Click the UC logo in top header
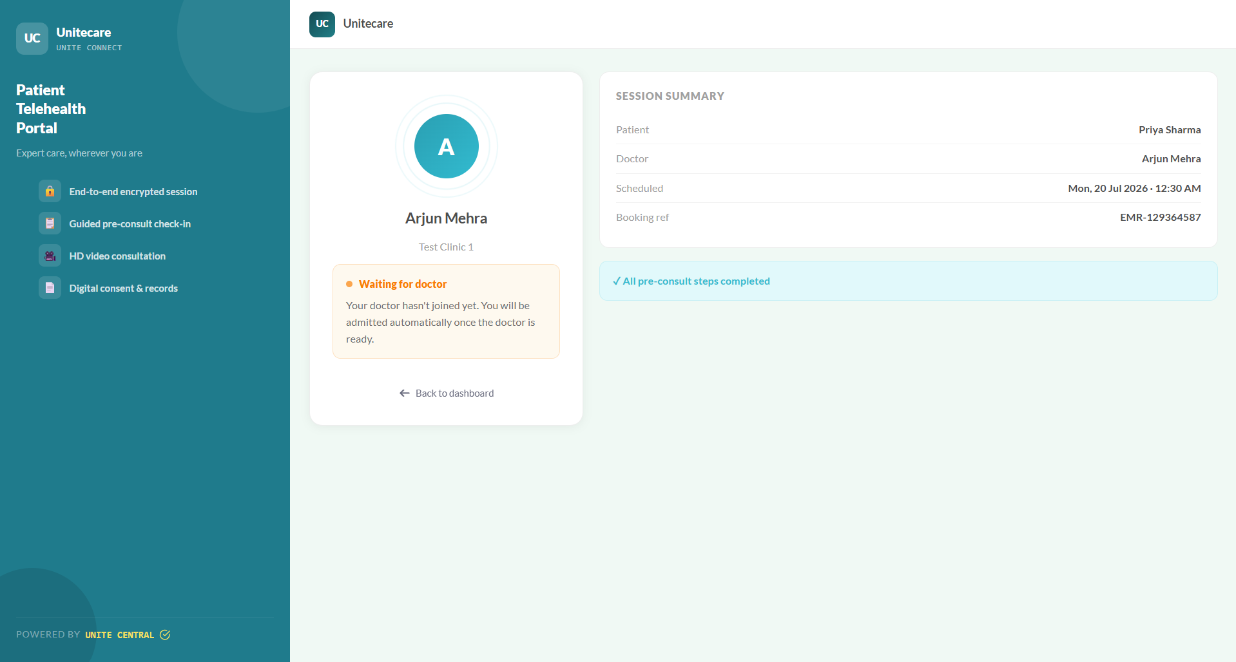The width and height of the screenshot is (1236, 662). coord(322,24)
